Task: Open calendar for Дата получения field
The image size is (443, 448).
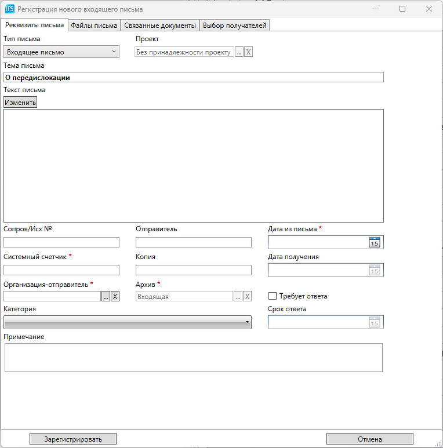Action: [375, 269]
